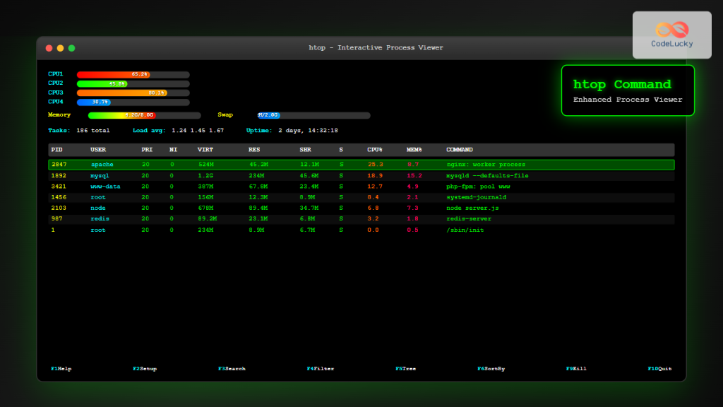The height and width of the screenshot is (407, 723).
Task: Open the F2Setup configuration screen
Action: (144, 368)
